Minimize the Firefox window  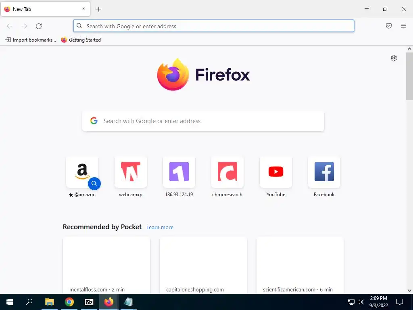tap(366, 9)
